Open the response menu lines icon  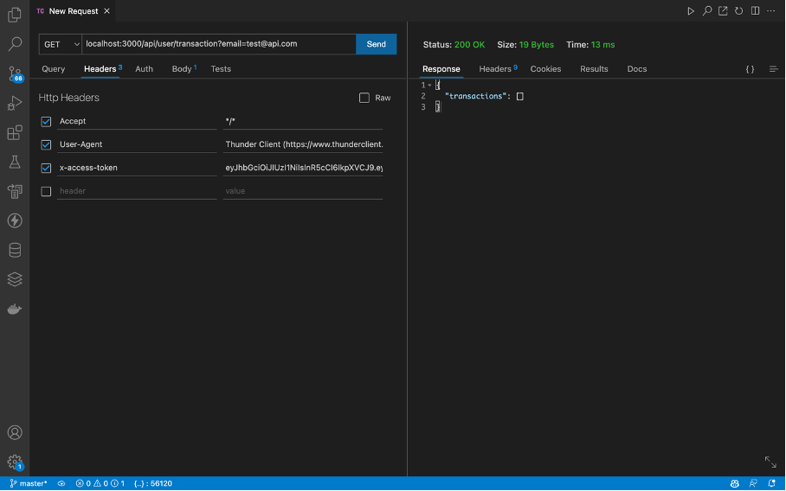click(774, 69)
